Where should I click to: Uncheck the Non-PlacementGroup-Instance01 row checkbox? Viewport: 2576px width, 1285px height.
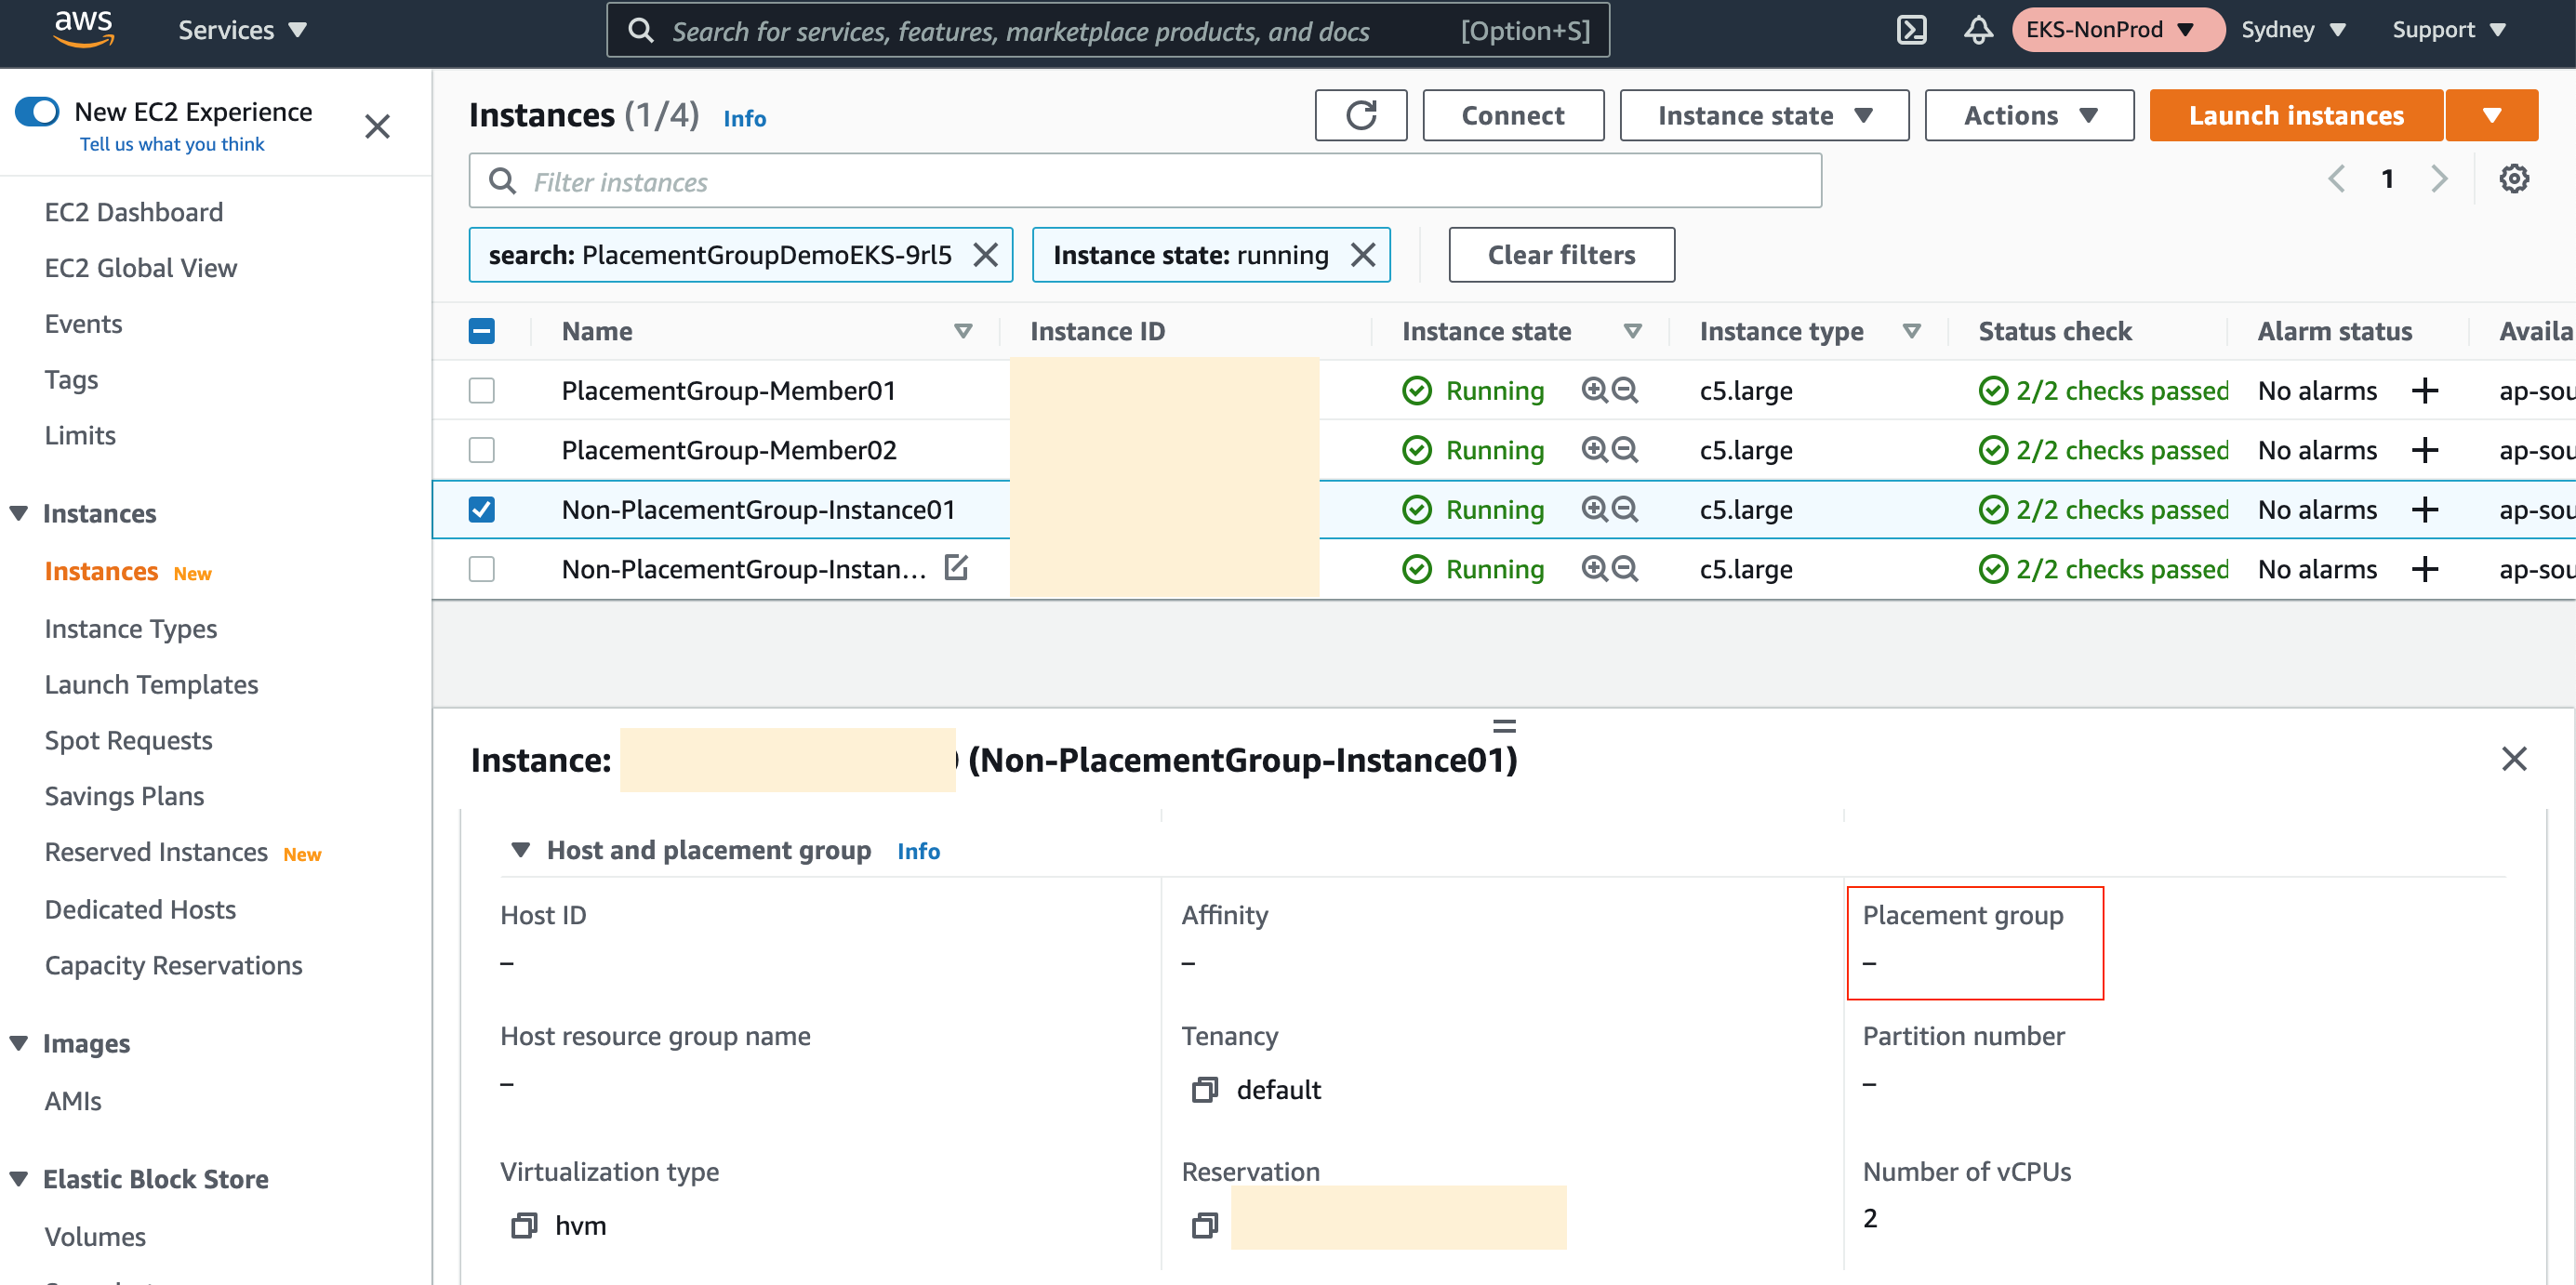coord(481,509)
